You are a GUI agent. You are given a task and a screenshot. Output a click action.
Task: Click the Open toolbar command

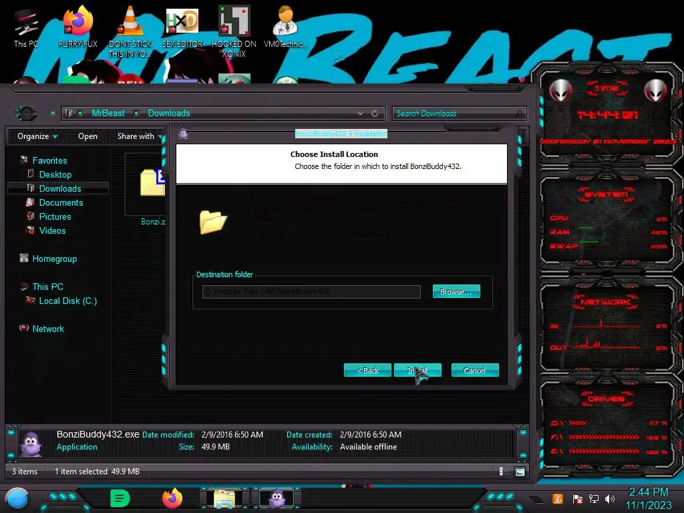coord(88,136)
